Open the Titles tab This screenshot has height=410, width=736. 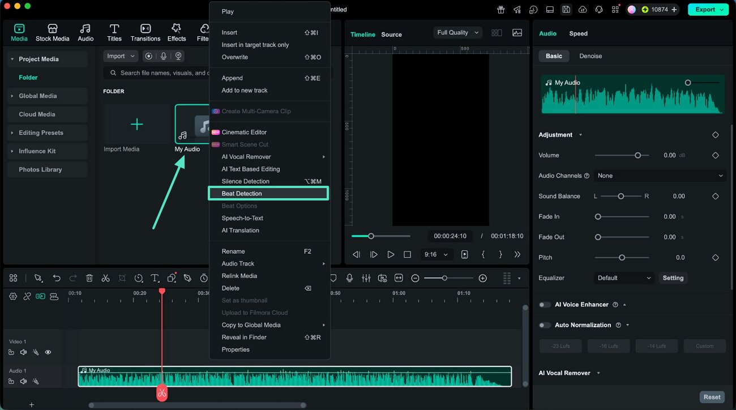coord(114,33)
